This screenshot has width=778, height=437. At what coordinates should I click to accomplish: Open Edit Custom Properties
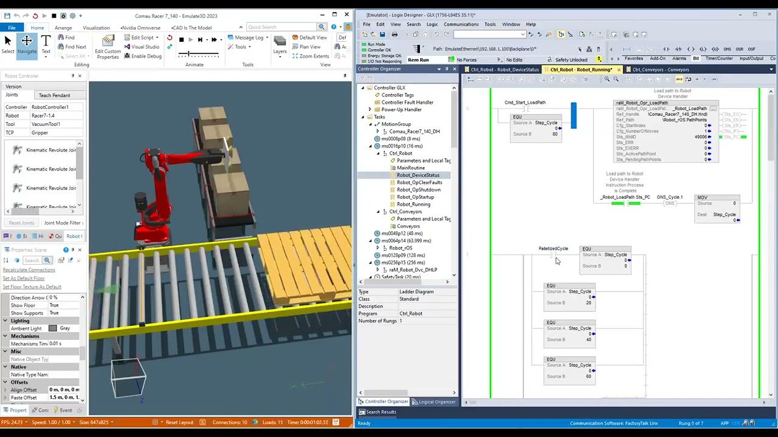[x=108, y=47]
